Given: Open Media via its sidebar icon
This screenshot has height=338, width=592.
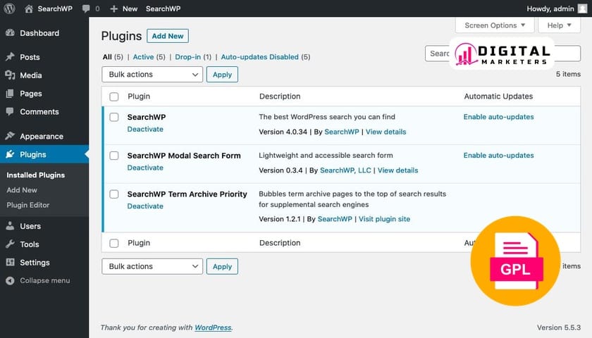Looking at the screenshot, I should pyautogui.click(x=10, y=75).
